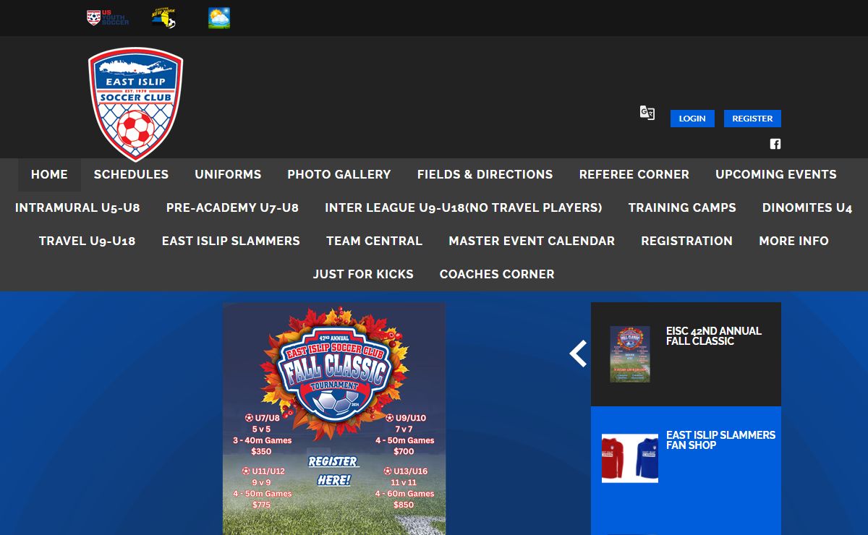
Task: Open the REFEREE CORNER menu
Action: point(634,174)
